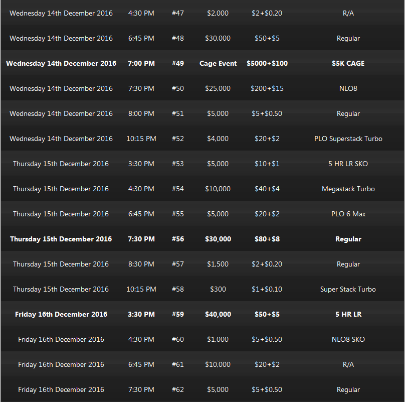Select event #47 number cell
The image size is (405, 402).
tap(178, 13)
